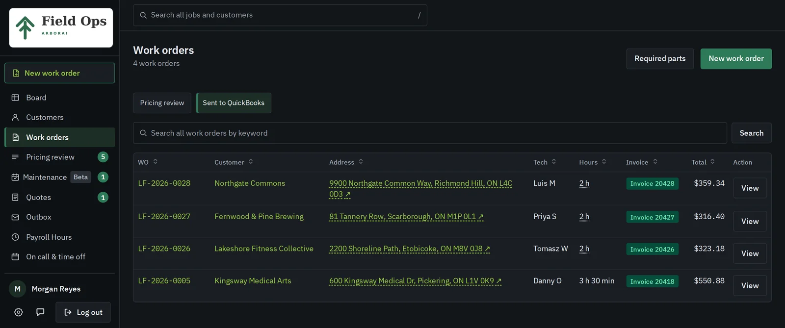This screenshot has width=785, height=328.
Task: Open Outbox in the sidebar
Action: point(60,217)
